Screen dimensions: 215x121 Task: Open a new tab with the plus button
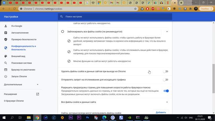pos(181,3)
